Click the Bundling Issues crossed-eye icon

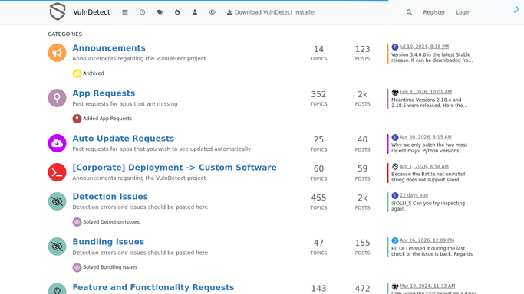coord(57,247)
